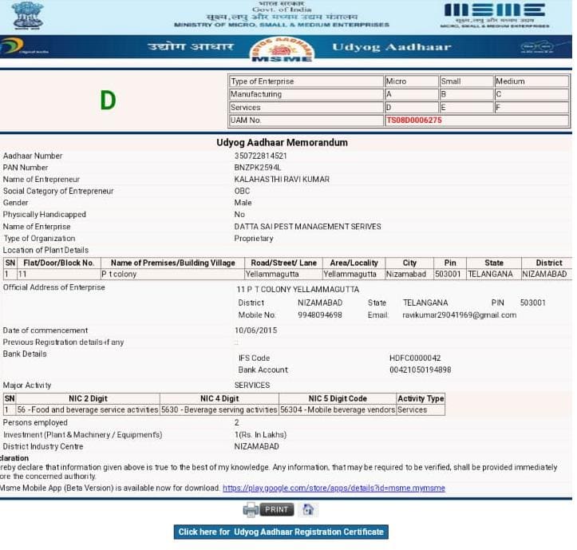Open the Google Play MSME app link
Image resolution: width=577 pixels, height=550 pixels.
click(x=334, y=488)
